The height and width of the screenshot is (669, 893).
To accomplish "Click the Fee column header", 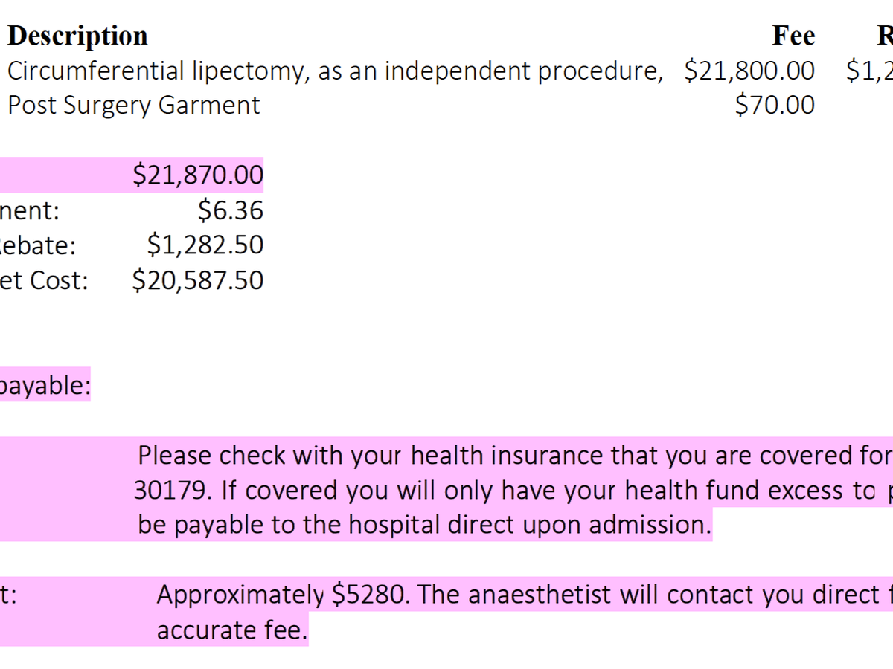I will click(x=793, y=36).
